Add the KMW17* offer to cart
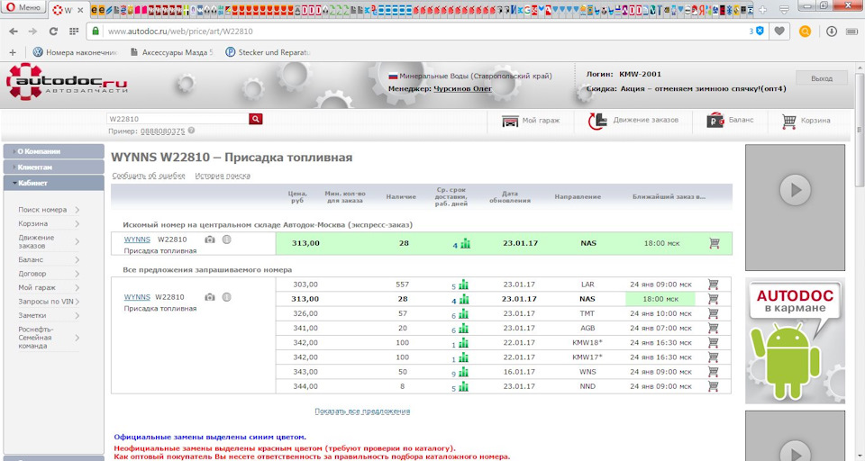 click(x=714, y=357)
